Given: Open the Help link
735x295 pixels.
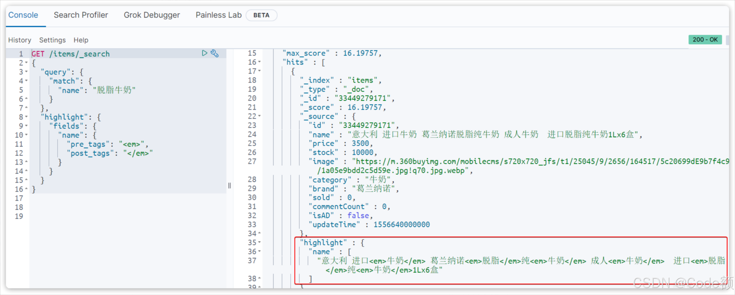Looking at the screenshot, I should click(x=81, y=40).
